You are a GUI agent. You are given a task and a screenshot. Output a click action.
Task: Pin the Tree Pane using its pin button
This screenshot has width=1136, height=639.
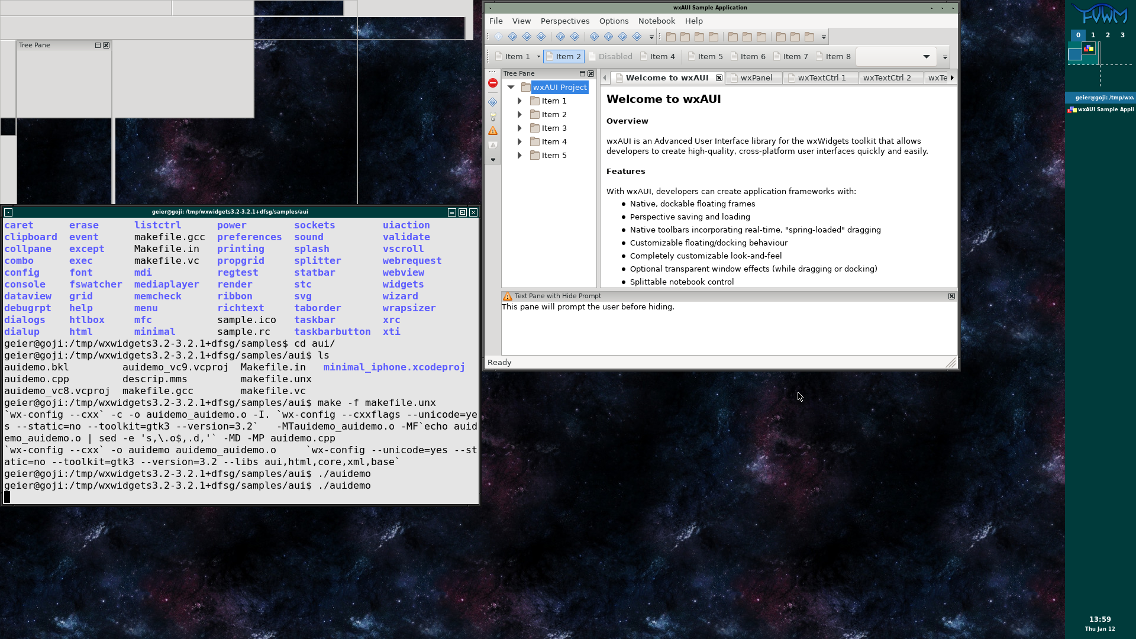point(582,73)
